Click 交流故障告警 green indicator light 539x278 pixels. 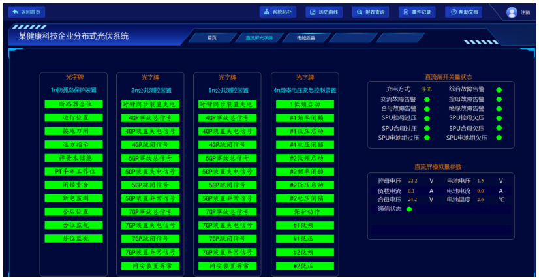[427, 100]
